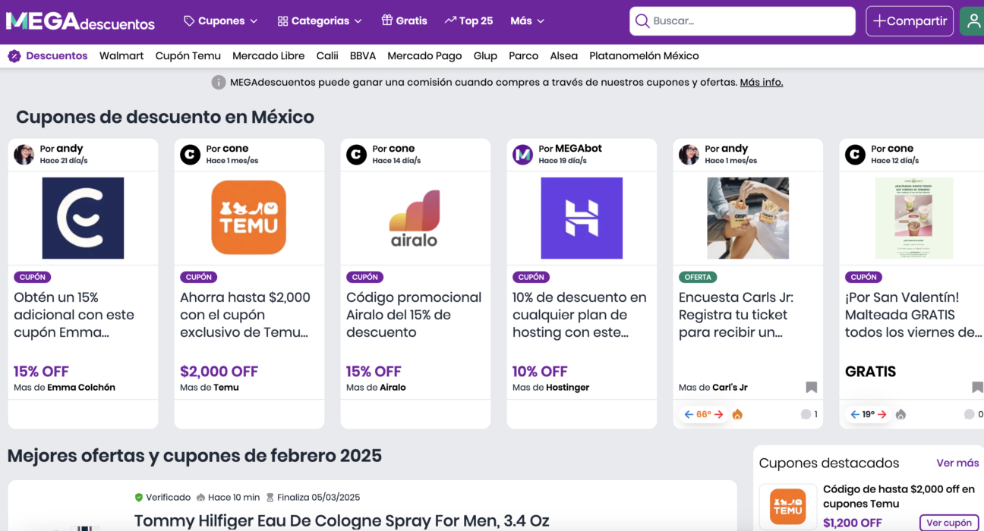Open Mas de Carl's Jr link
984x531 pixels.
713,388
